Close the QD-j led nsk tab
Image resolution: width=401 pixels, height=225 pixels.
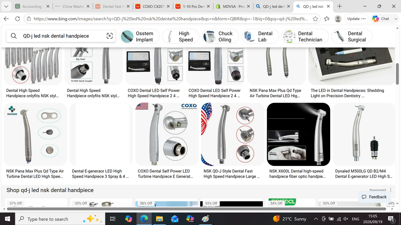pyautogui.click(x=328, y=6)
